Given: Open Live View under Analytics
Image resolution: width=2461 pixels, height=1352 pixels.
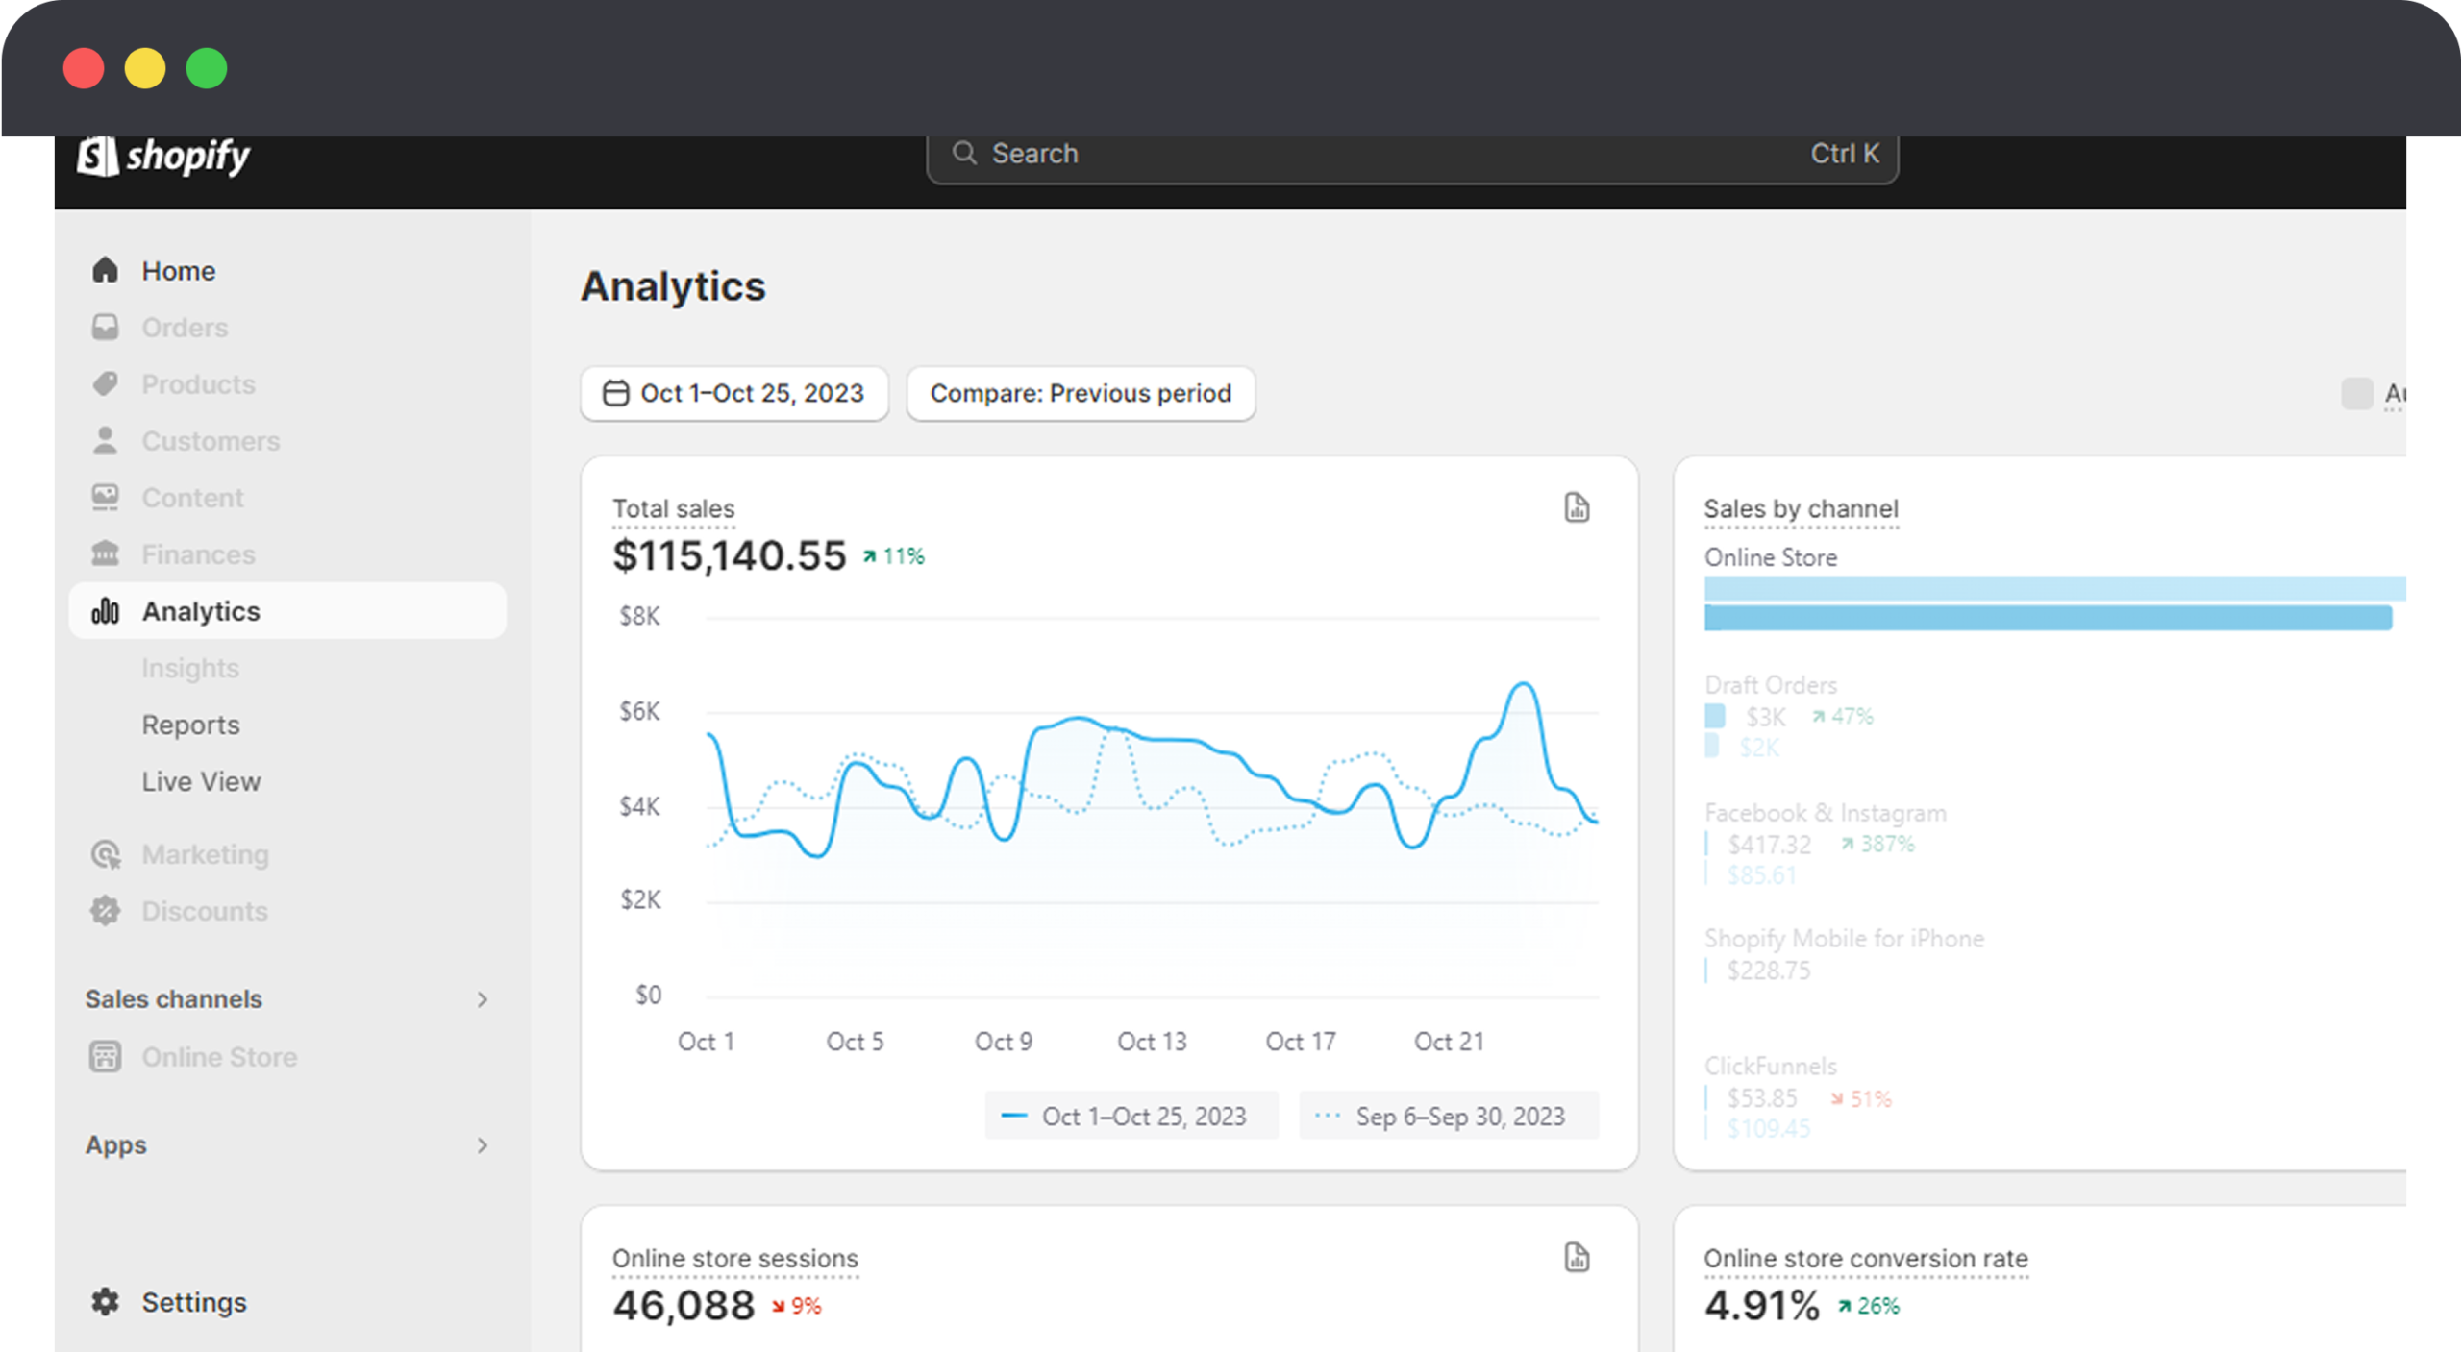Looking at the screenshot, I should (201, 781).
